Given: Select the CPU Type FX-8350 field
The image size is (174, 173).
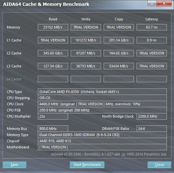Looking at the screenshot, I should point(102,92).
